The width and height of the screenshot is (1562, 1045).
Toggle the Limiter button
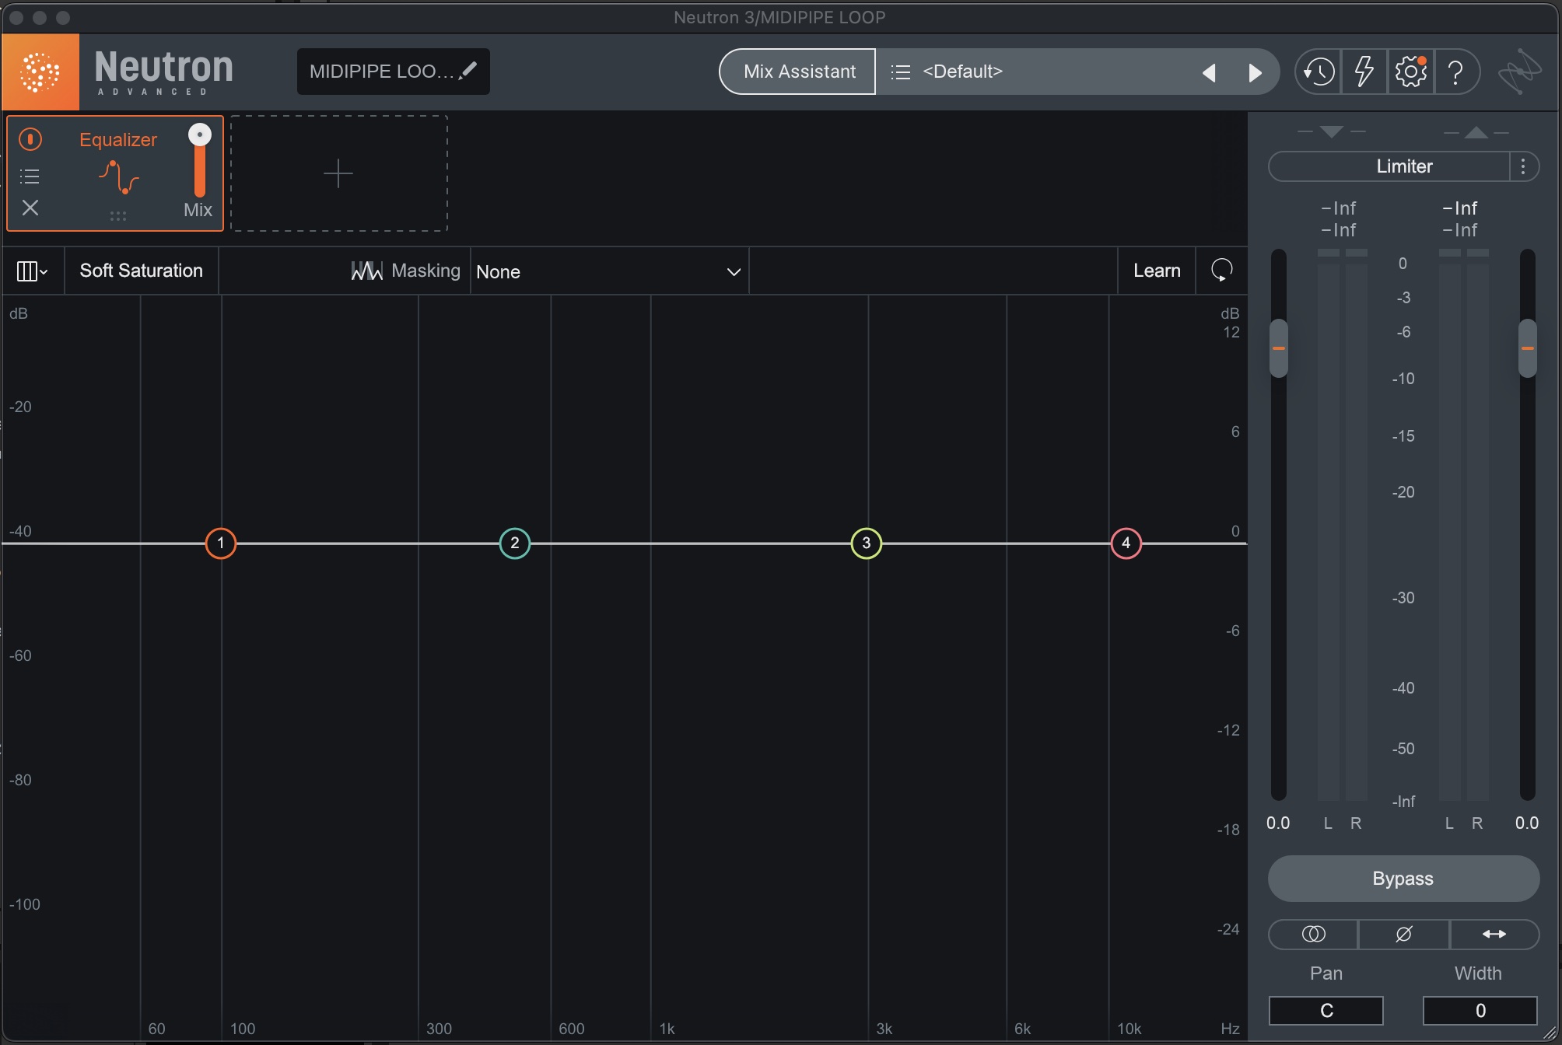tap(1389, 166)
